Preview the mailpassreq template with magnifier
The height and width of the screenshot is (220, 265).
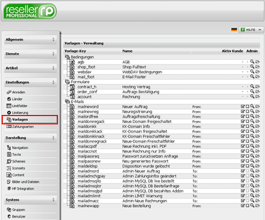point(252,156)
